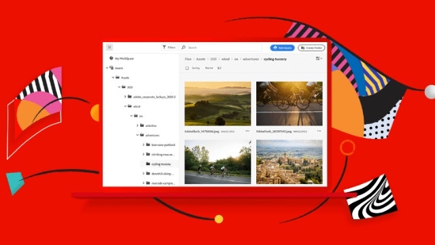Expand the activities folder
This screenshot has width=435, height=245.
pos(137,126)
